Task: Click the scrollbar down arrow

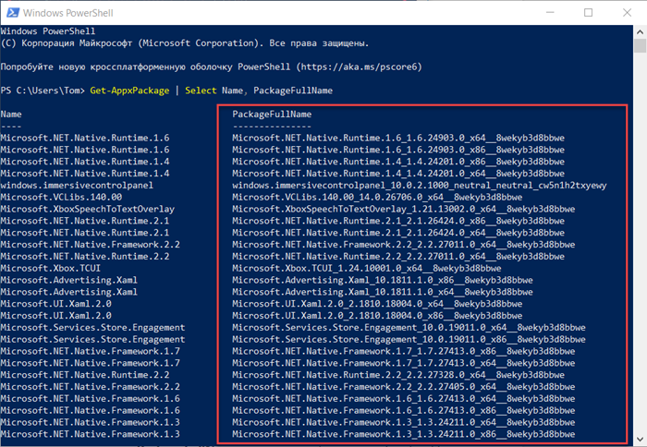Action: click(640, 440)
